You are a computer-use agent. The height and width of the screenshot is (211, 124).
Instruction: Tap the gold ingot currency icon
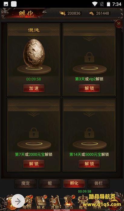tap(63, 13)
